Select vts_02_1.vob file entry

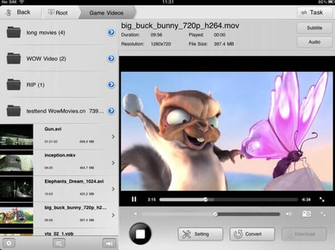[x=59, y=233]
